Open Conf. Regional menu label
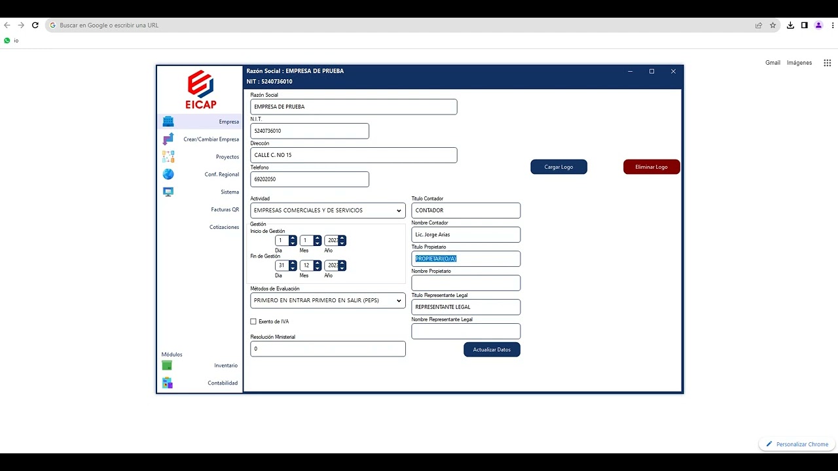 tap(222, 175)
